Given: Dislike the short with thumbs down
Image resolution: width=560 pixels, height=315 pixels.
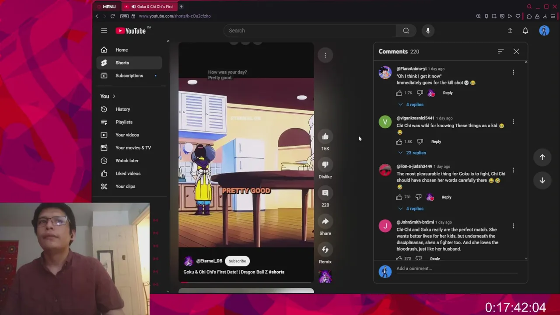Looking at the screenshot, I should (x=325, y=165).
